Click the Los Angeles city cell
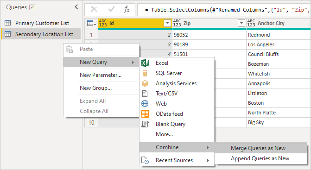Screen dimensions: 311x170 pos(279,44)
